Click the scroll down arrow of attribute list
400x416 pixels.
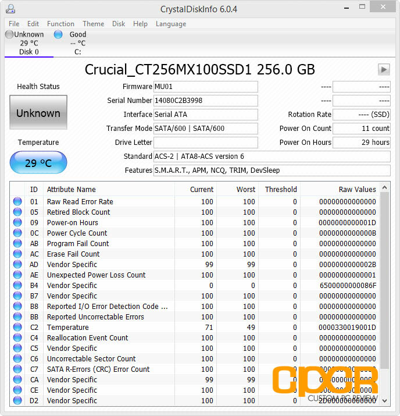pyautogui.click(x=385, y=401)
